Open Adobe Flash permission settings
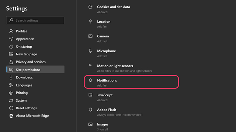This screenshot has height=132, width=236. (x=131, y=112)
